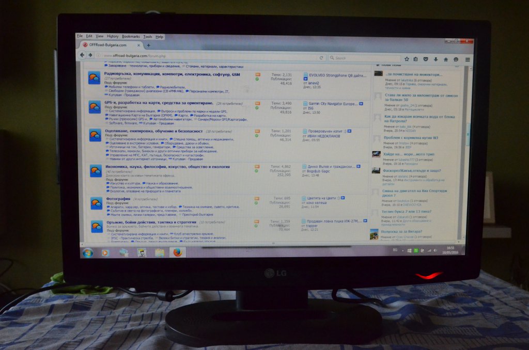Open sidebar topic Теглич букса 7 или 13 пина?
529x350 pixels.
406,212
